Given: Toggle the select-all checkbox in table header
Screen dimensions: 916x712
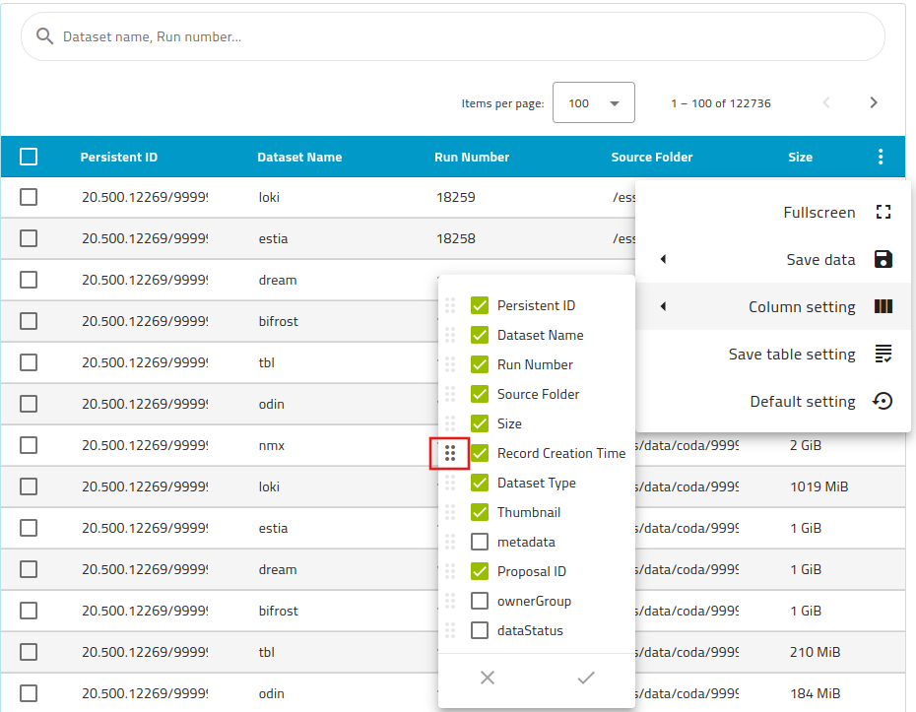Looking at the screenshot, I should tap(29, 157).
